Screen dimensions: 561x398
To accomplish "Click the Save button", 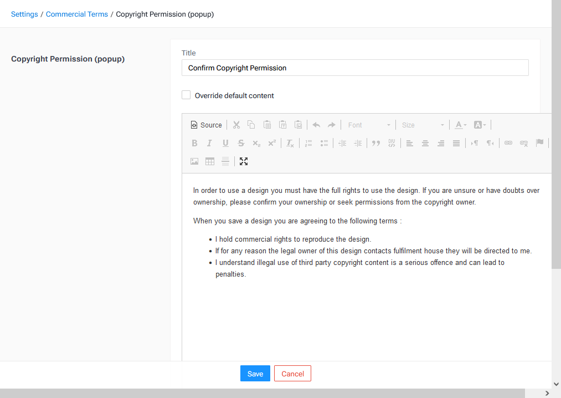I will click(255, 374).
